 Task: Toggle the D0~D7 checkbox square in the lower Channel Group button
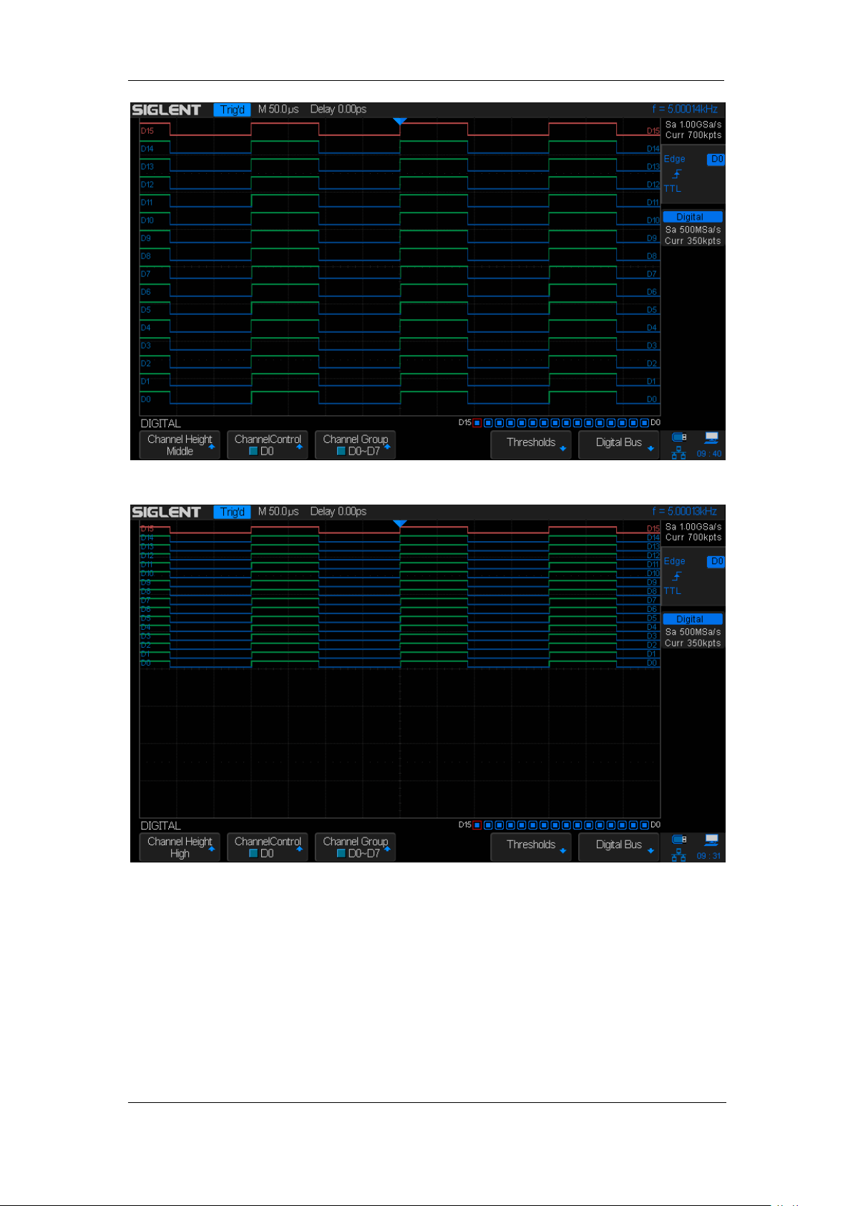(341, 854)
